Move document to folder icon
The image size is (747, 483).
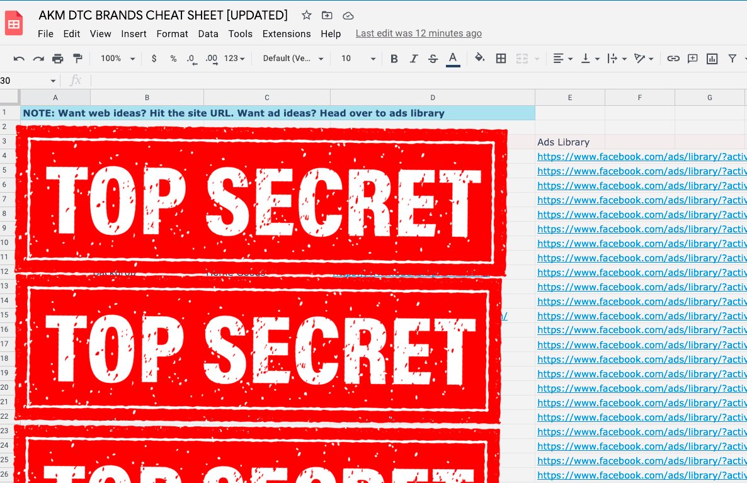327,15
